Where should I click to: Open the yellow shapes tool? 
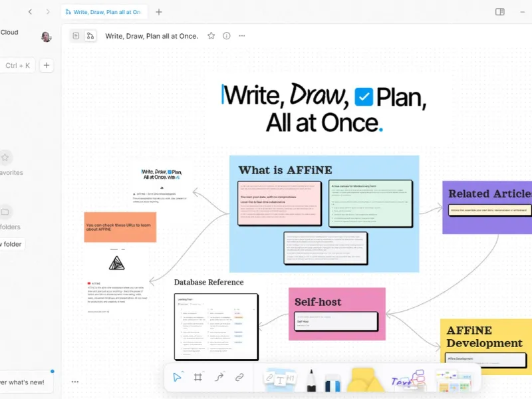click(365, 379)
